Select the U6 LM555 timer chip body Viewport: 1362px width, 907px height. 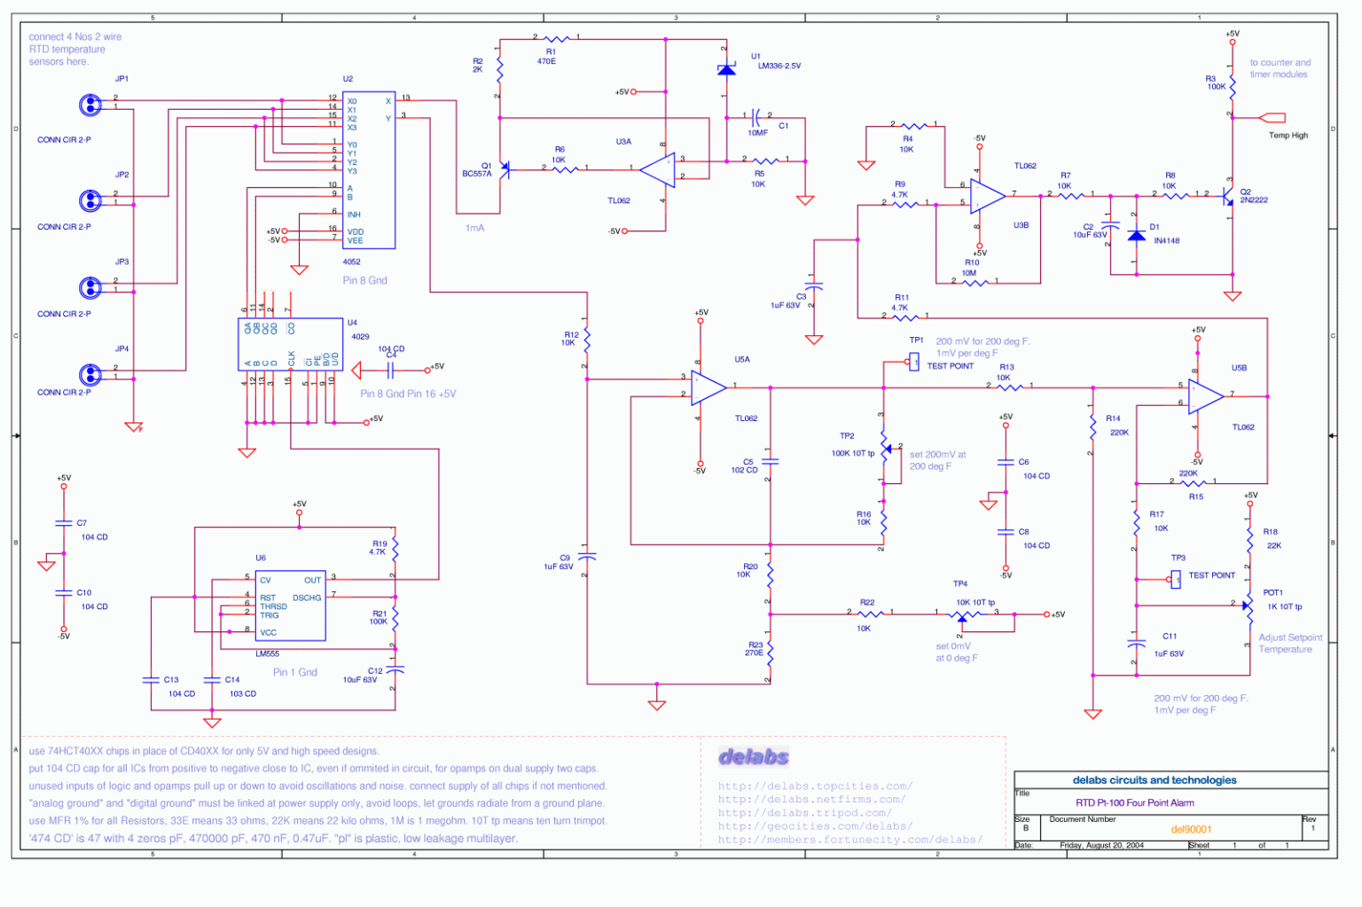[x=291, y=606]
